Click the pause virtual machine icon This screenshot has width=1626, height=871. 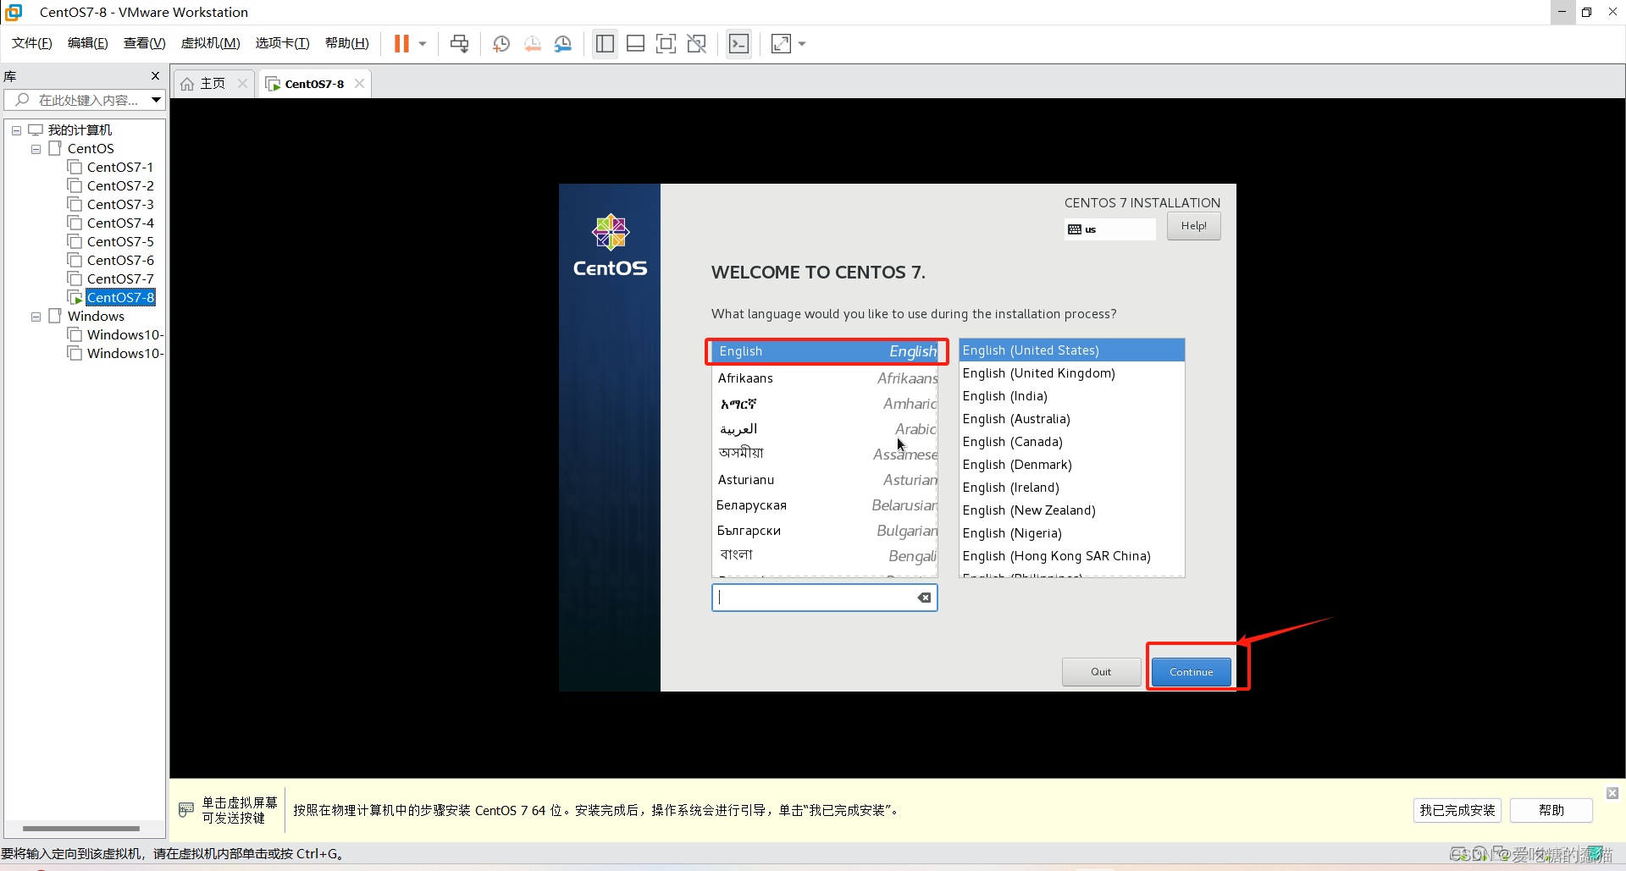click(401, 44)
